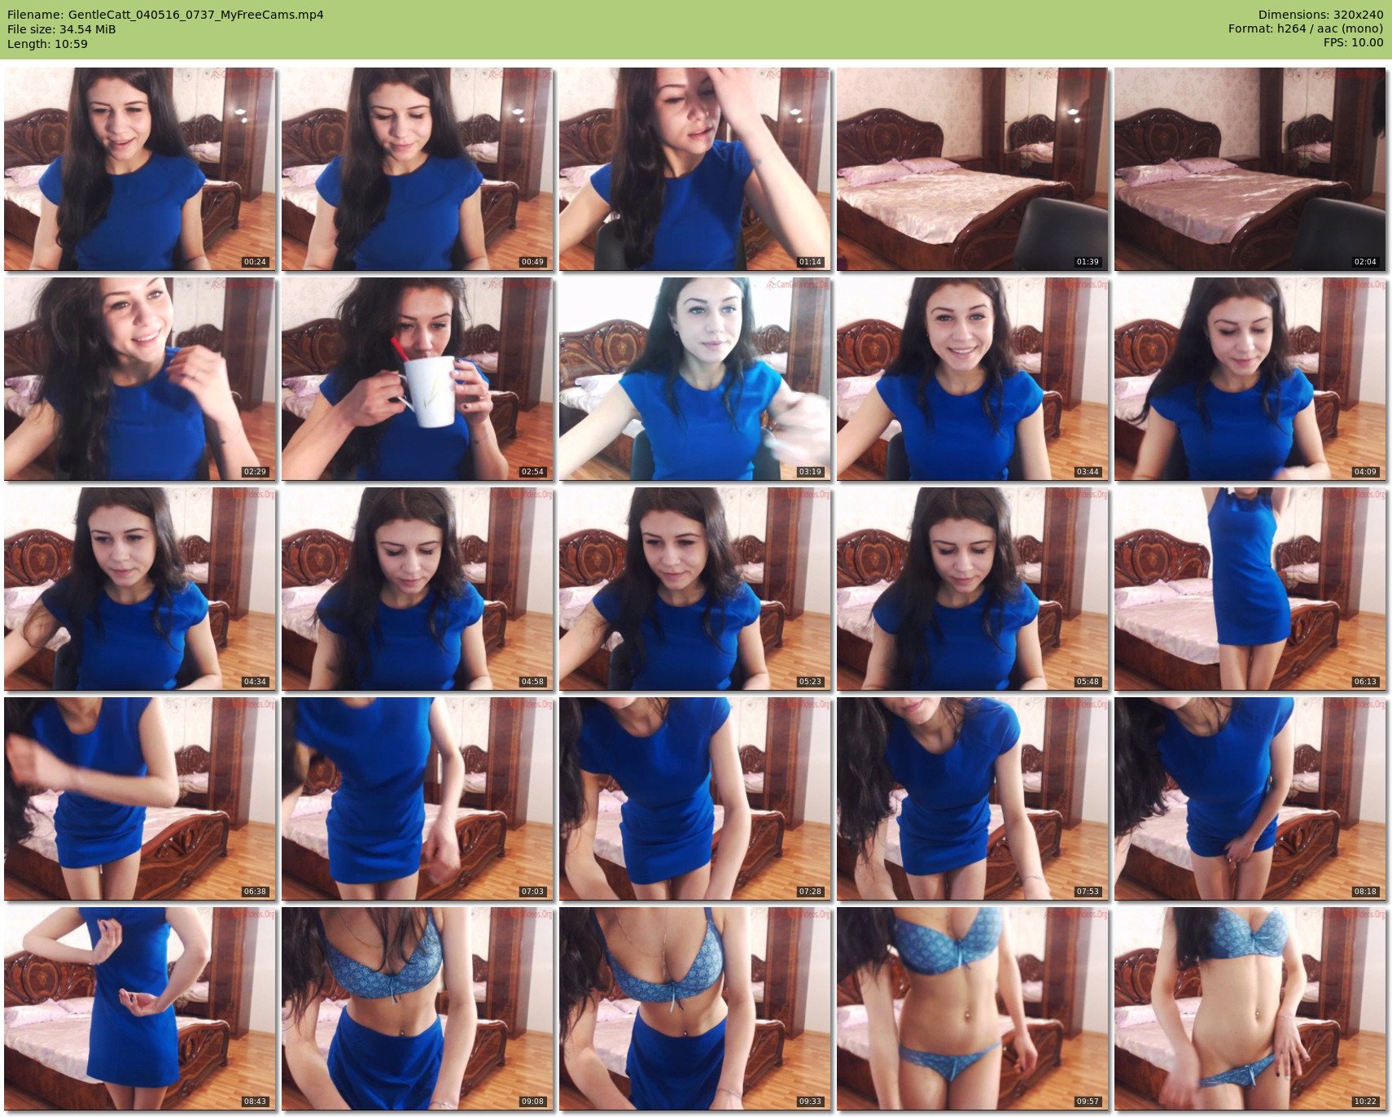Image resolution: width=1392 pixels, height=1117 pixels.
Task: Click the FPS 10.00 text
Action: coord(1353,42)
